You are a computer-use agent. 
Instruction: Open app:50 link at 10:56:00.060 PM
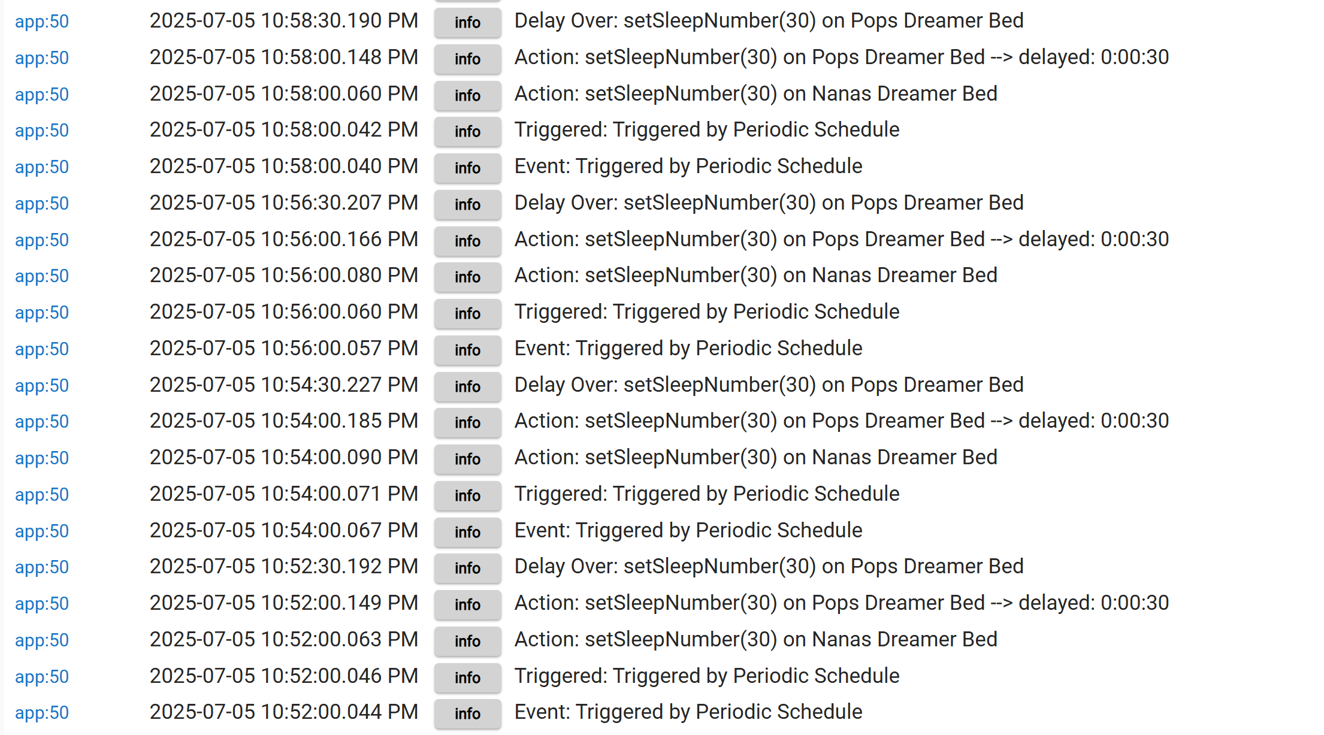[42, 313]
